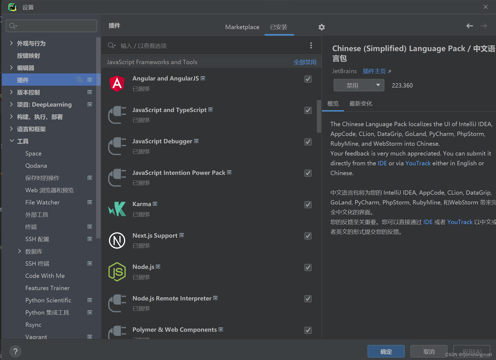The image size is (496, 360).
Task: Expand the 语言和框架 group
Action: pyautogui.click(x=11, y=129)
